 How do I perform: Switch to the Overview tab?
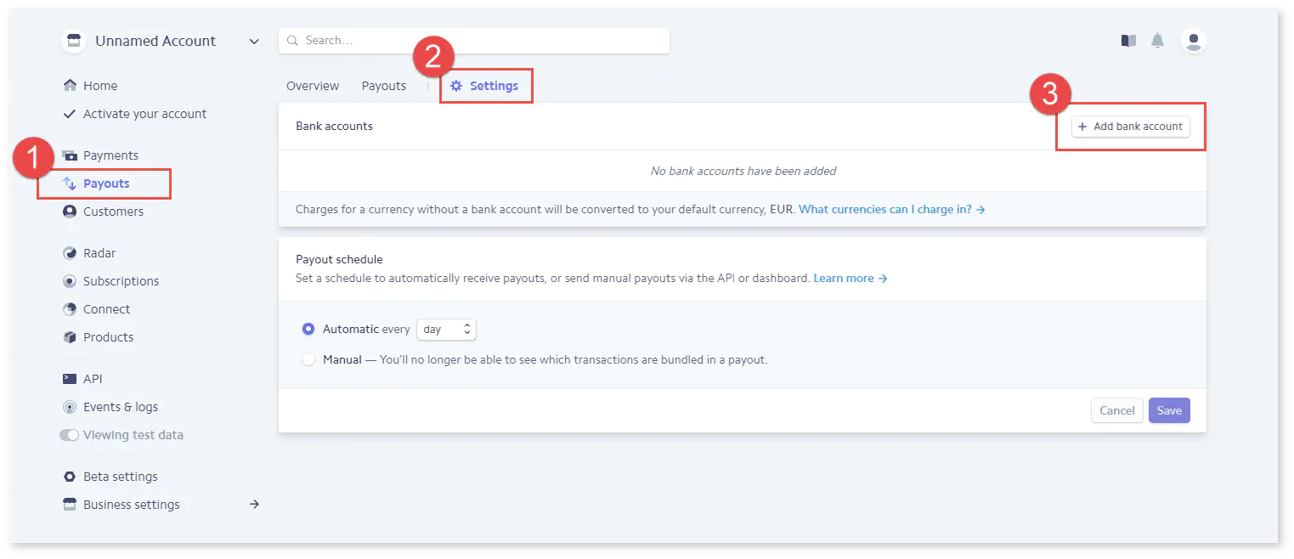coord(313,86)
